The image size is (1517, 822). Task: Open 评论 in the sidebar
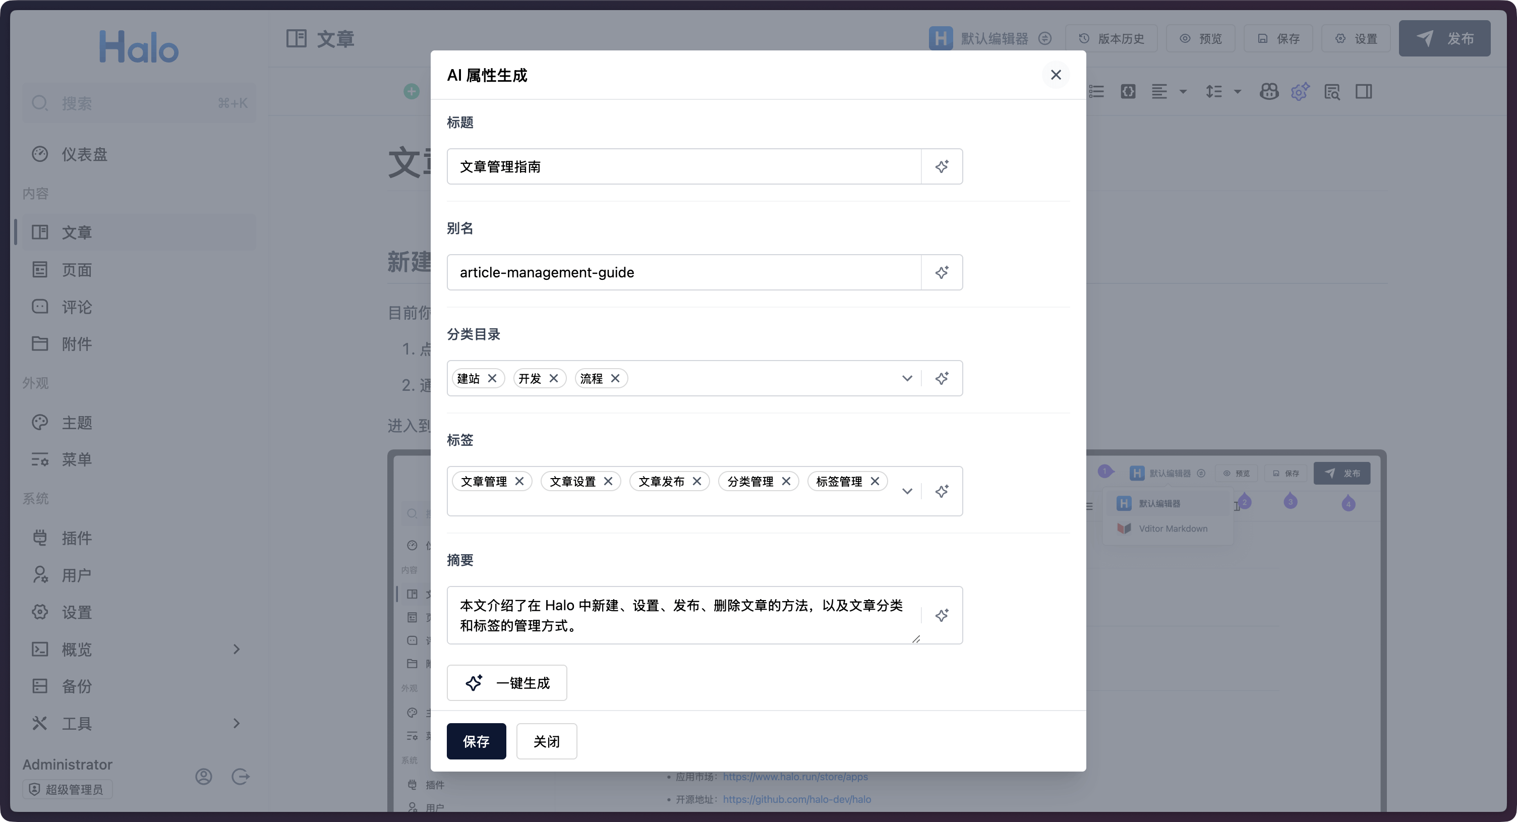(x=138, y=307)
